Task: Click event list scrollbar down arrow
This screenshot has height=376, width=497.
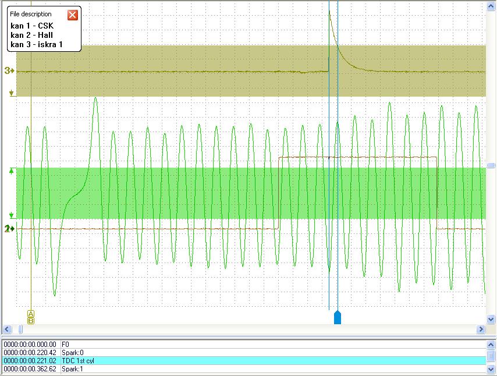Action: [491, 369]
